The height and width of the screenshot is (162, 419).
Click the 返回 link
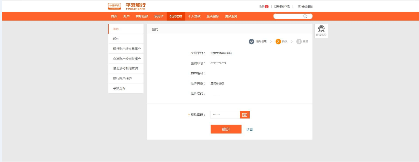(249, 129)
